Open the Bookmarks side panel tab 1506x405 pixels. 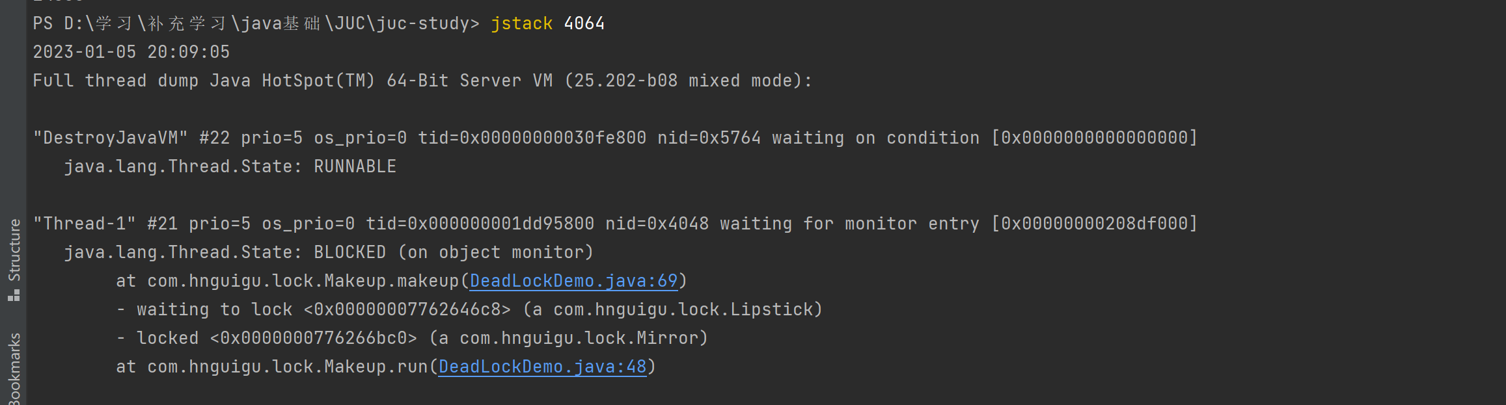tap(14, 369)
